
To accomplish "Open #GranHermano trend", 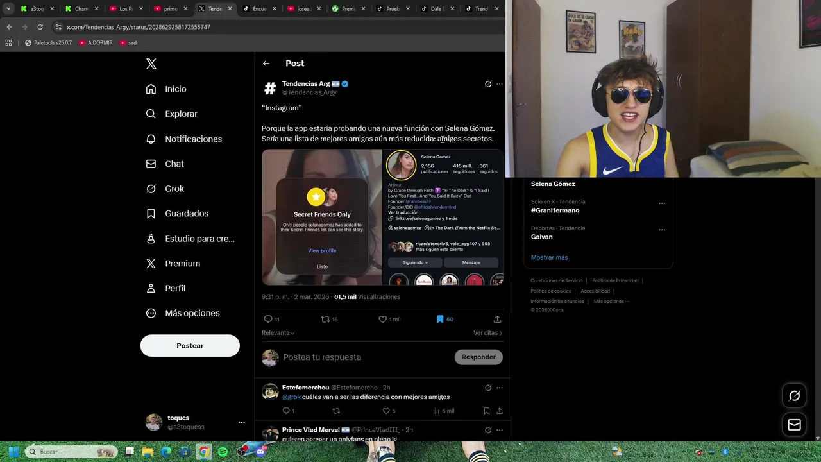I will pos(555,210).
